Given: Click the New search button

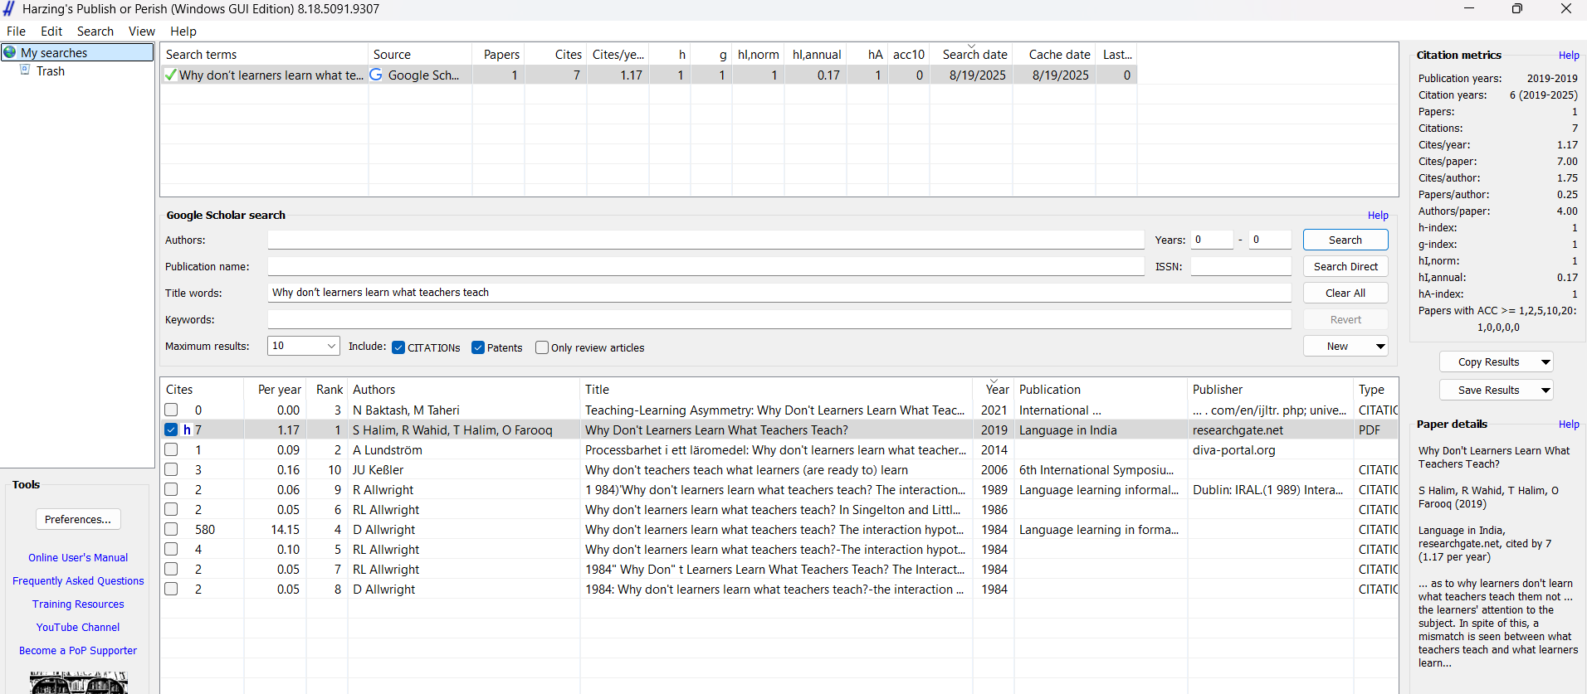Looking at the screenshot, I should 1338,347.
